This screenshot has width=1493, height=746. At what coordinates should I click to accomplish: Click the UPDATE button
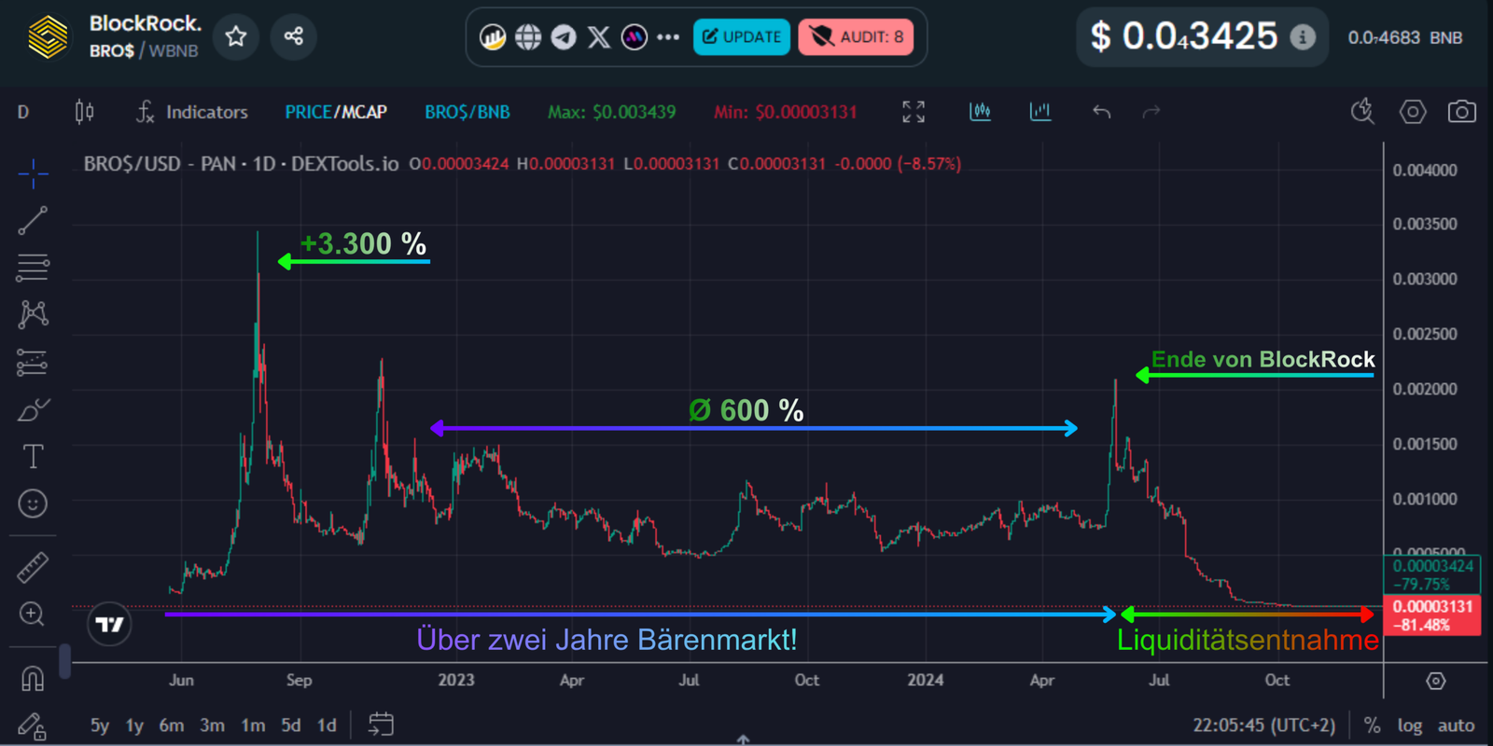coord(742,37)
